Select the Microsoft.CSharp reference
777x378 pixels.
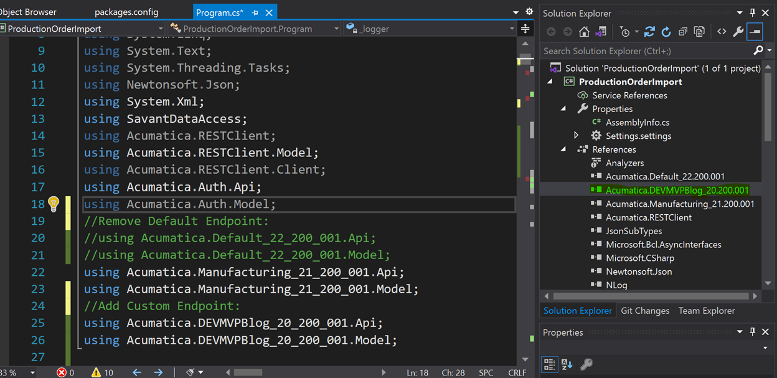pos(640,258)
